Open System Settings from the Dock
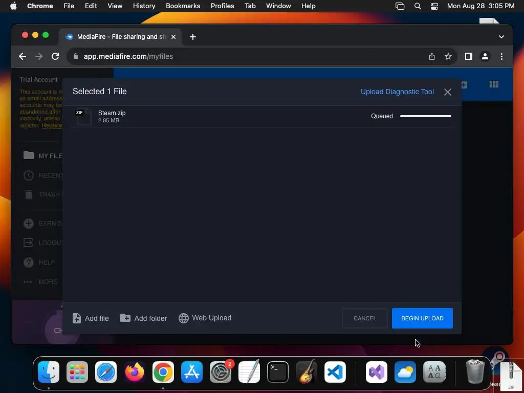The height and width of the screenshot is (393, 524). point(221,372)
